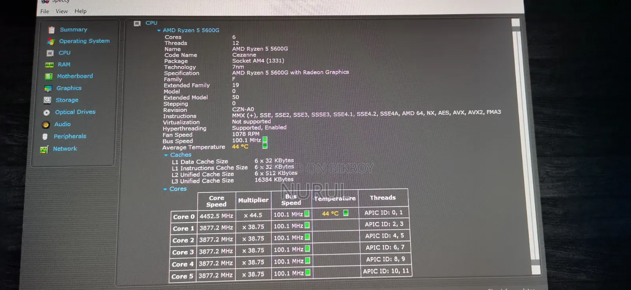Screen dimensions: 631x290
Task: Click Core 0 bus speed green indicator
Action: coord(307,214)
